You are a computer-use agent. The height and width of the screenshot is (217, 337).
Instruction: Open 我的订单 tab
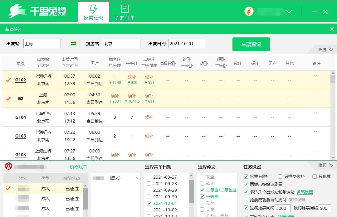tap(125, 12)
